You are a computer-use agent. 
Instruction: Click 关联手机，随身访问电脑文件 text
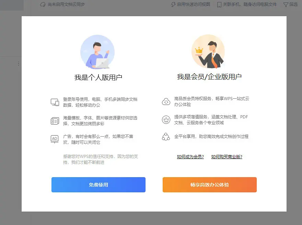[x=249, y=4]
